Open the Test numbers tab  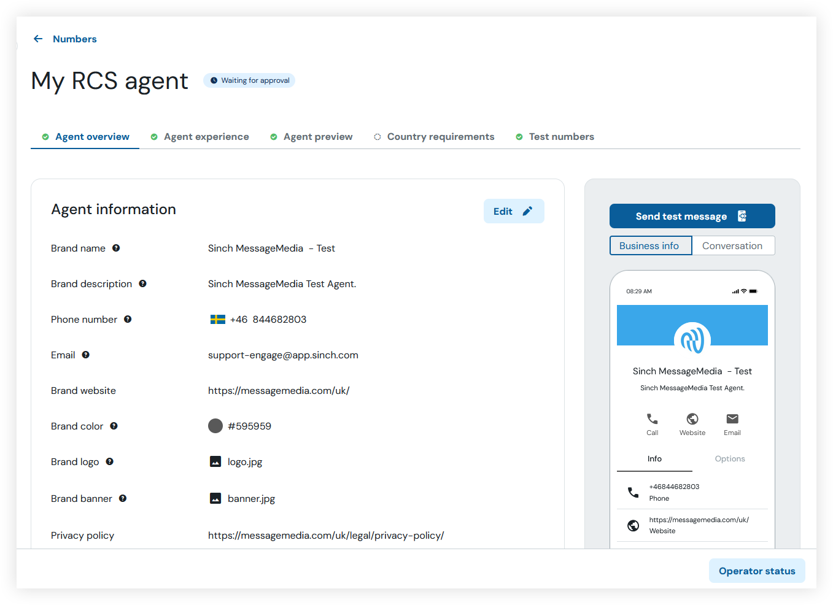555,137
